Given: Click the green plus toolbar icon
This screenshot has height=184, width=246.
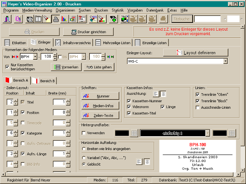Looking at the screenshot, I should click(113, 19).
